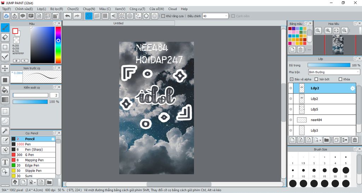The width and height of the screenshot is (362, 193).
Task: Select the Move tool
Action: point(5,68)
